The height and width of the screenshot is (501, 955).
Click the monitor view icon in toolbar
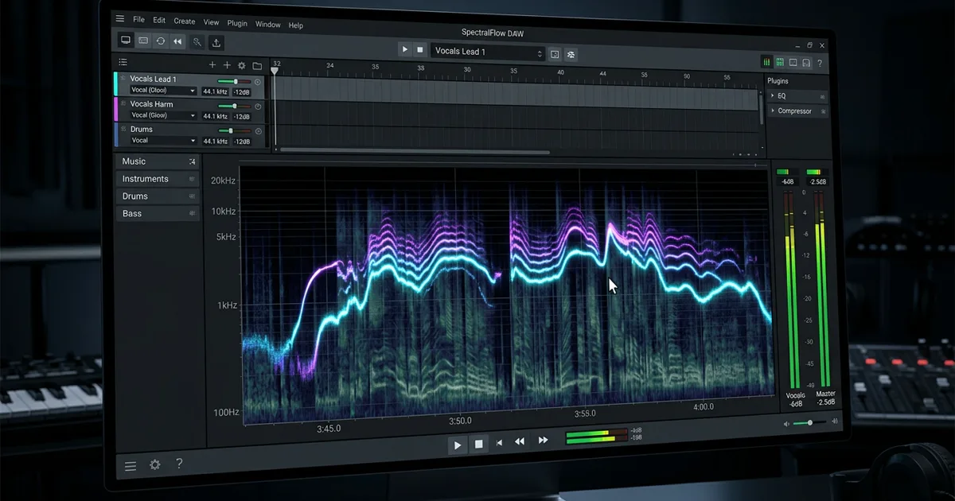tap(126, 41)
